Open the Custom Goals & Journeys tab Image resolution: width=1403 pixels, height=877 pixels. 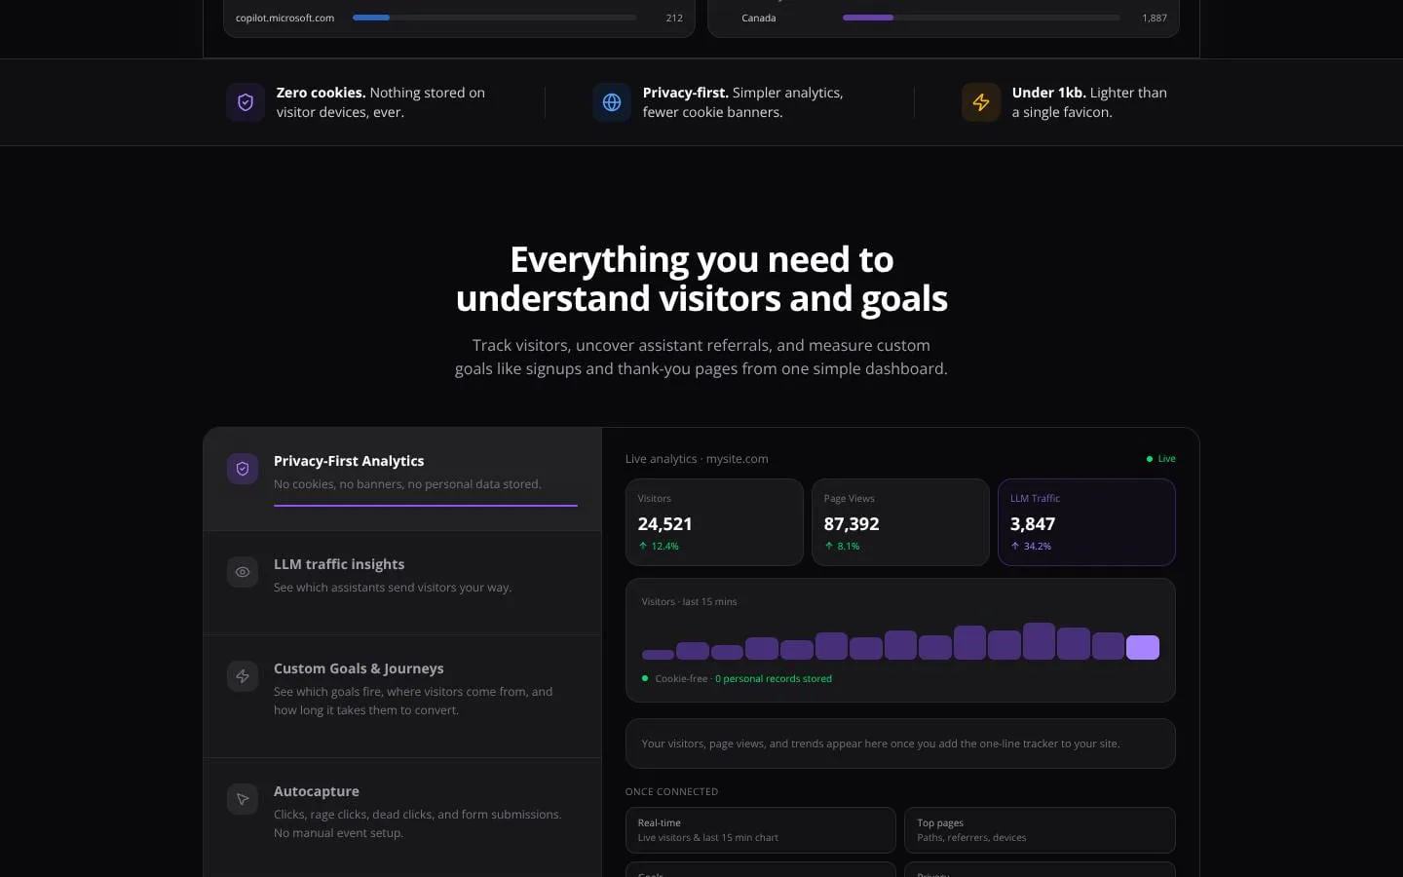click(402, 696)
